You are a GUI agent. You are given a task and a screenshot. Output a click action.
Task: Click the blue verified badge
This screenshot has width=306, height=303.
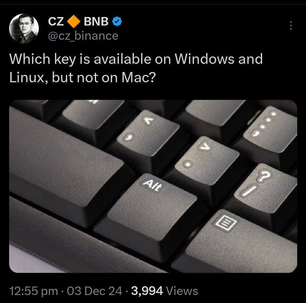117,22
